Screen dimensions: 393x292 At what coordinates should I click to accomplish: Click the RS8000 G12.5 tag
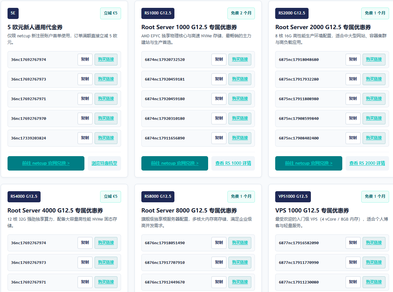[158, 197]
